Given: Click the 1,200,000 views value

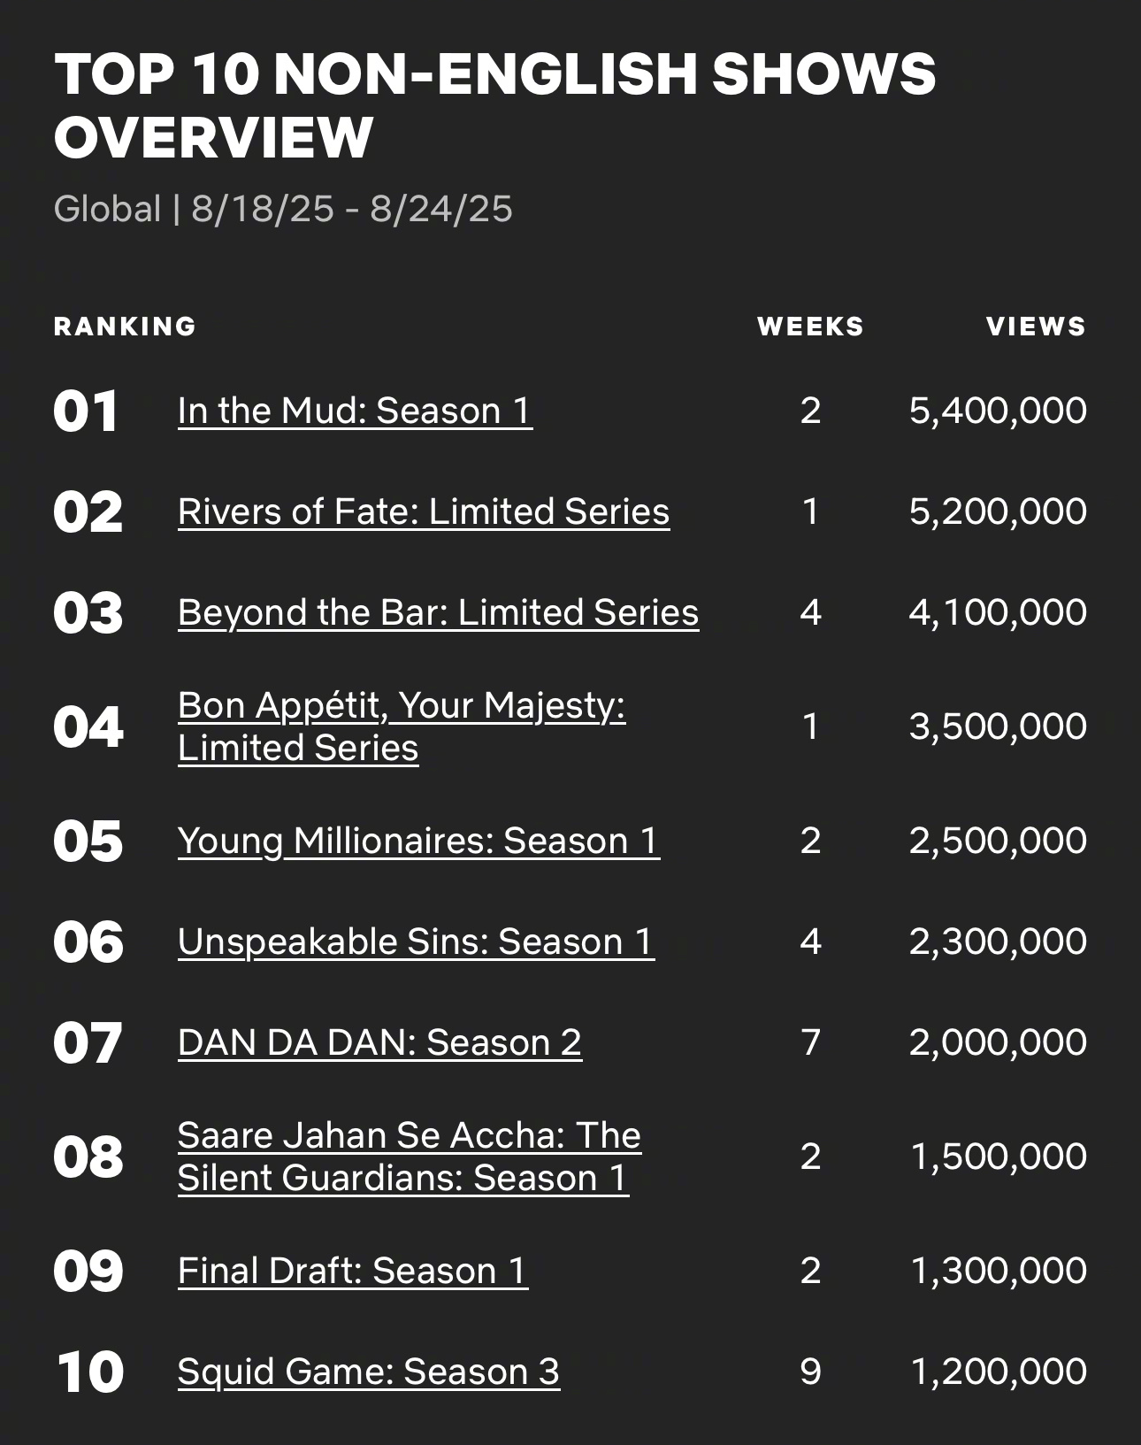Looking at the screenshot, I should [x=998, y=1372].
